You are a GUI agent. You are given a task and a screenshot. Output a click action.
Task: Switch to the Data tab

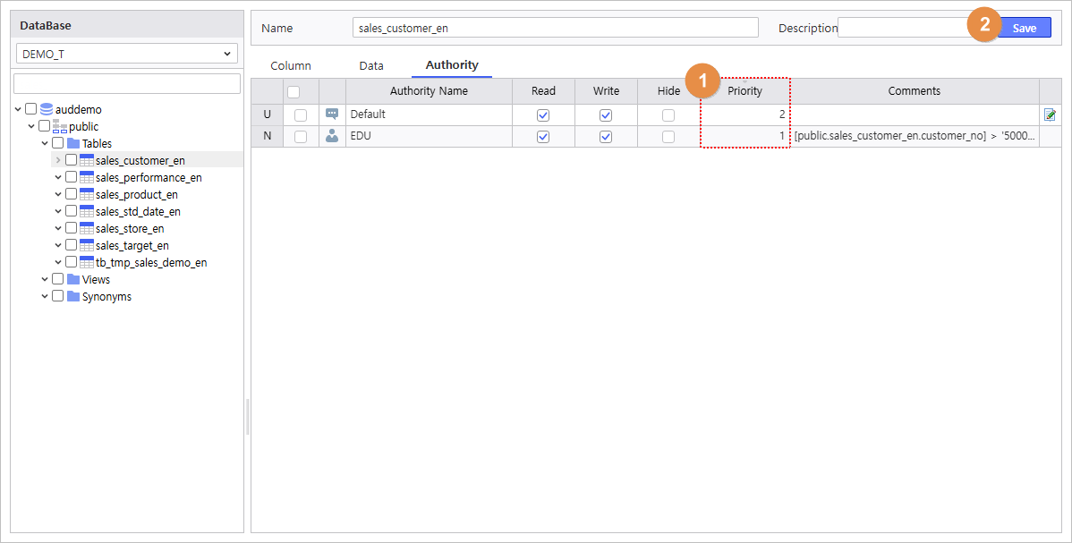click(371, 65)
